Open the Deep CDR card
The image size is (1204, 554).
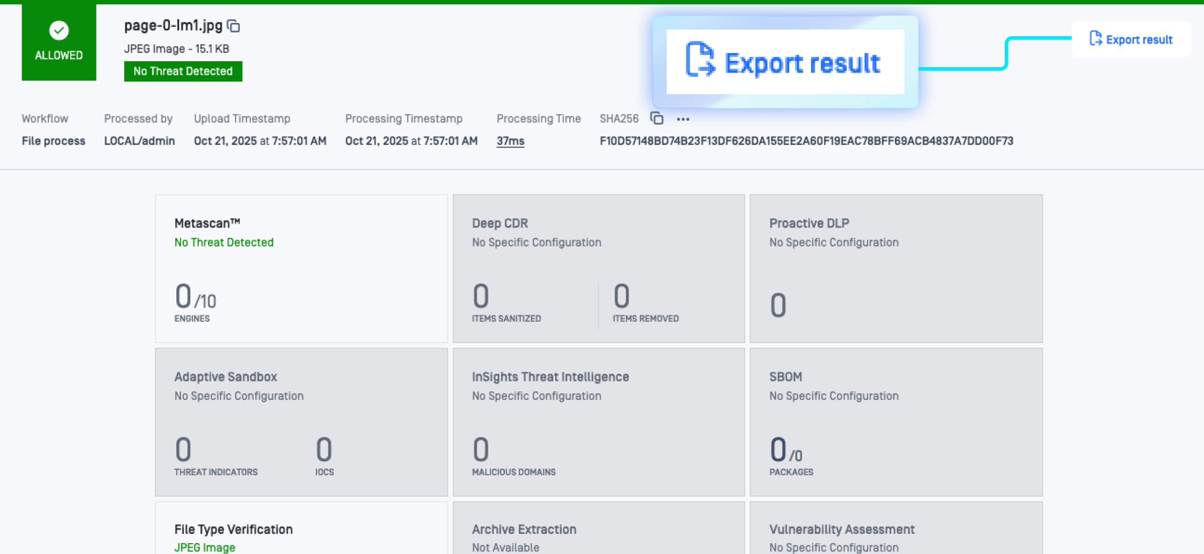tap(598, 268)
